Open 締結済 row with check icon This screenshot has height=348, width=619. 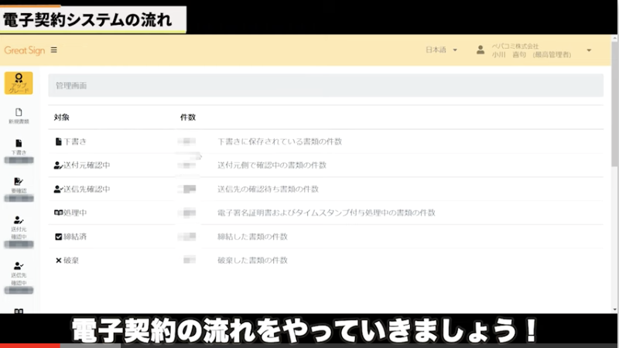tap(75, 236)
